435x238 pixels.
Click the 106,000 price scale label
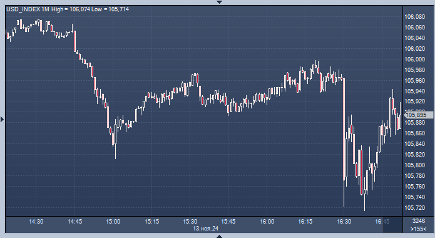pos(415,59)
